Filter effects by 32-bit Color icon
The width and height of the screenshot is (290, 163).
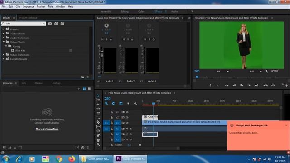coord(56,24)
